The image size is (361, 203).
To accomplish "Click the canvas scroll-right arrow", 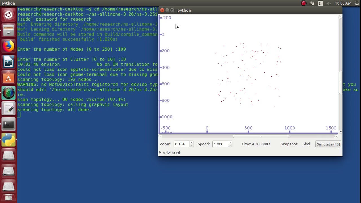I will (x=336, y=136).
